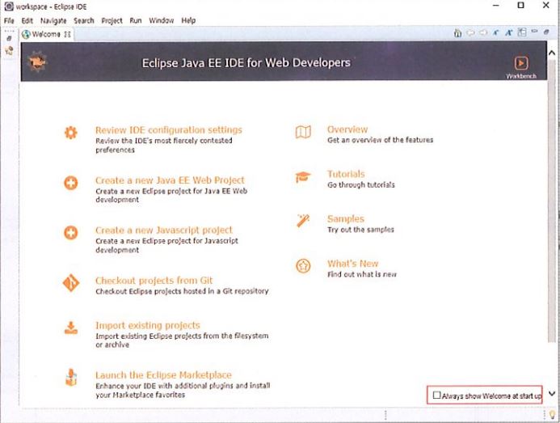Click 'Checkout Eclipse projects hosted in a Git repository' text
The width and height of the screenshot is (560, 423).
[182, 291]
